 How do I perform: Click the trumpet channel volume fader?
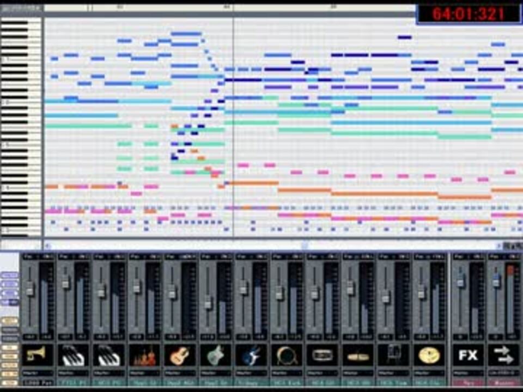pyautogui.click(x=29, y=289)
